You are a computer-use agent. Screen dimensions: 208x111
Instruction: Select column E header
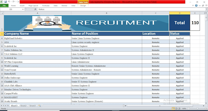click(195, 13)
